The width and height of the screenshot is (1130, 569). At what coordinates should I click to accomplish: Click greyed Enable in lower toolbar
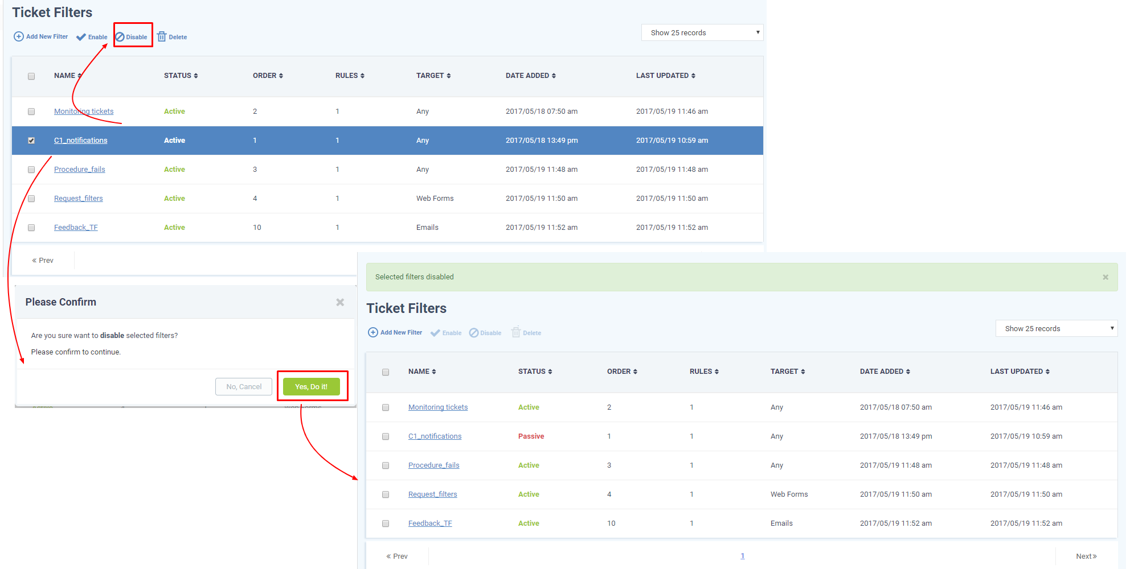446,333
